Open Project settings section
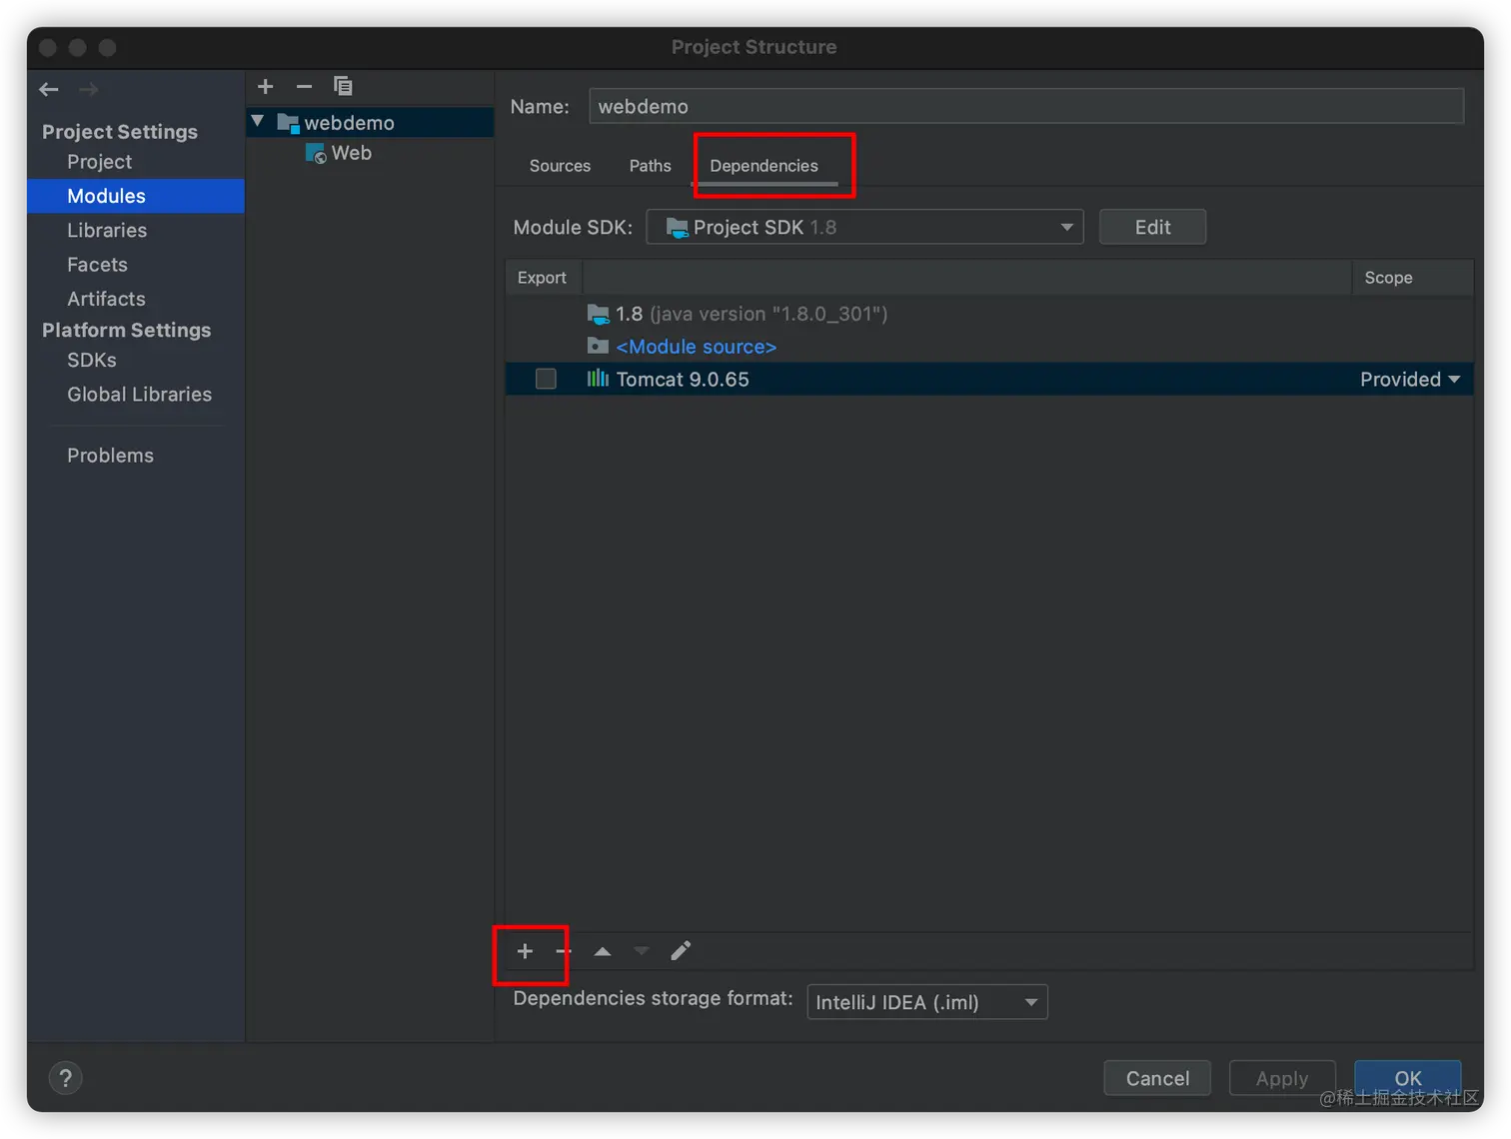The height and width of the screenshot is (1139, 1511). (x=99, y=162)
